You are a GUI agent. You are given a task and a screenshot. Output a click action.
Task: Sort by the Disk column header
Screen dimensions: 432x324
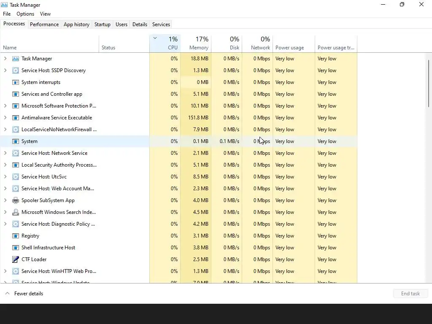pos(227,43)
